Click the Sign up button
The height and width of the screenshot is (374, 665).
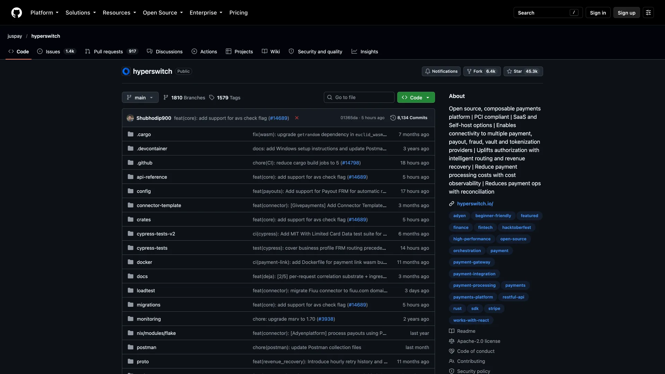627,12
